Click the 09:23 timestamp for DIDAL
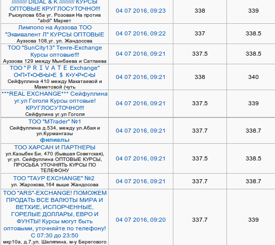275x245 pixels. click(141, 11)
